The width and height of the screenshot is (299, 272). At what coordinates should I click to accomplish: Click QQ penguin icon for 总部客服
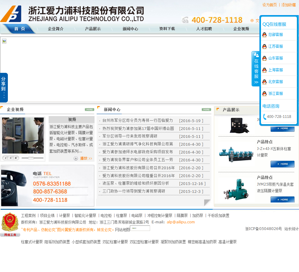point(264,34)
